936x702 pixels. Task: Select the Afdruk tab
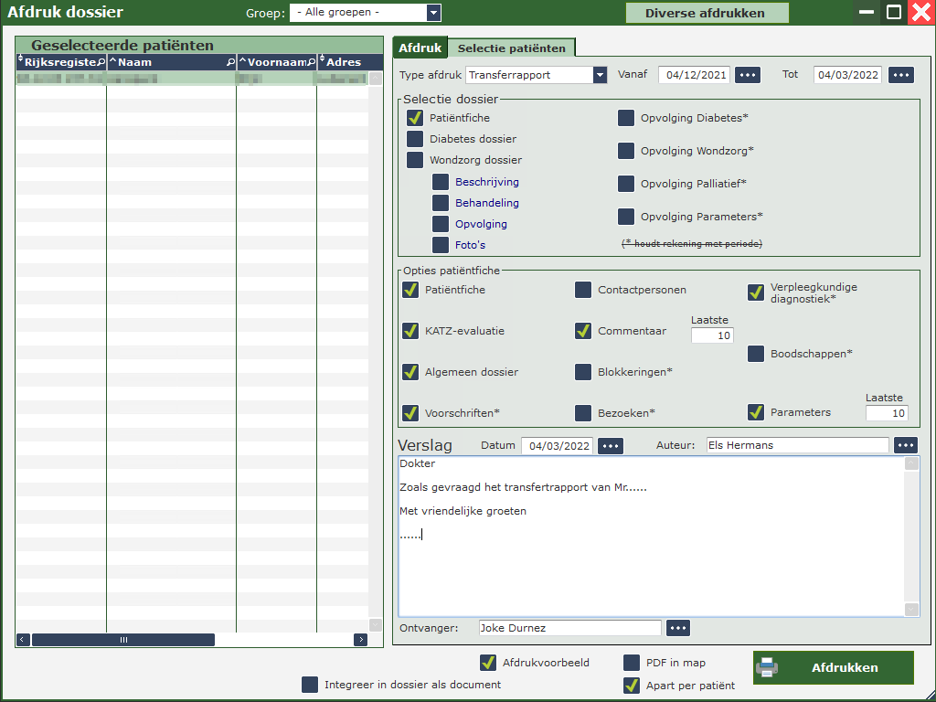420,48
